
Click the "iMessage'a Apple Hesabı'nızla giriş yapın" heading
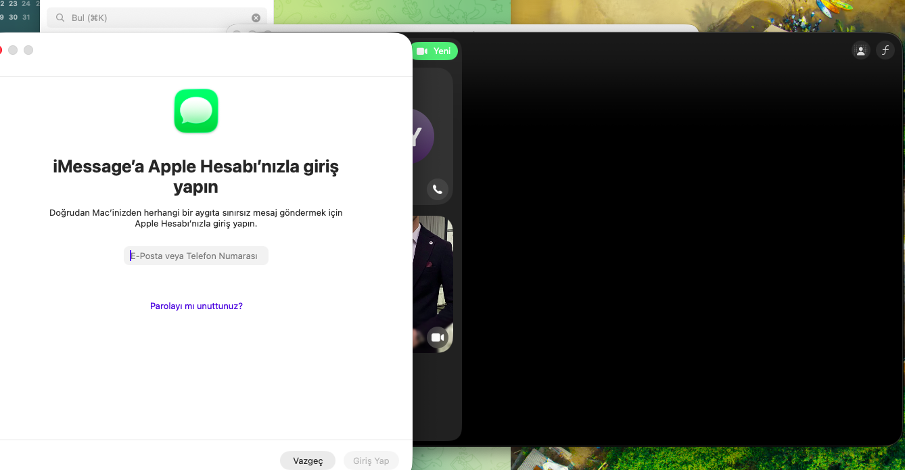196,176
